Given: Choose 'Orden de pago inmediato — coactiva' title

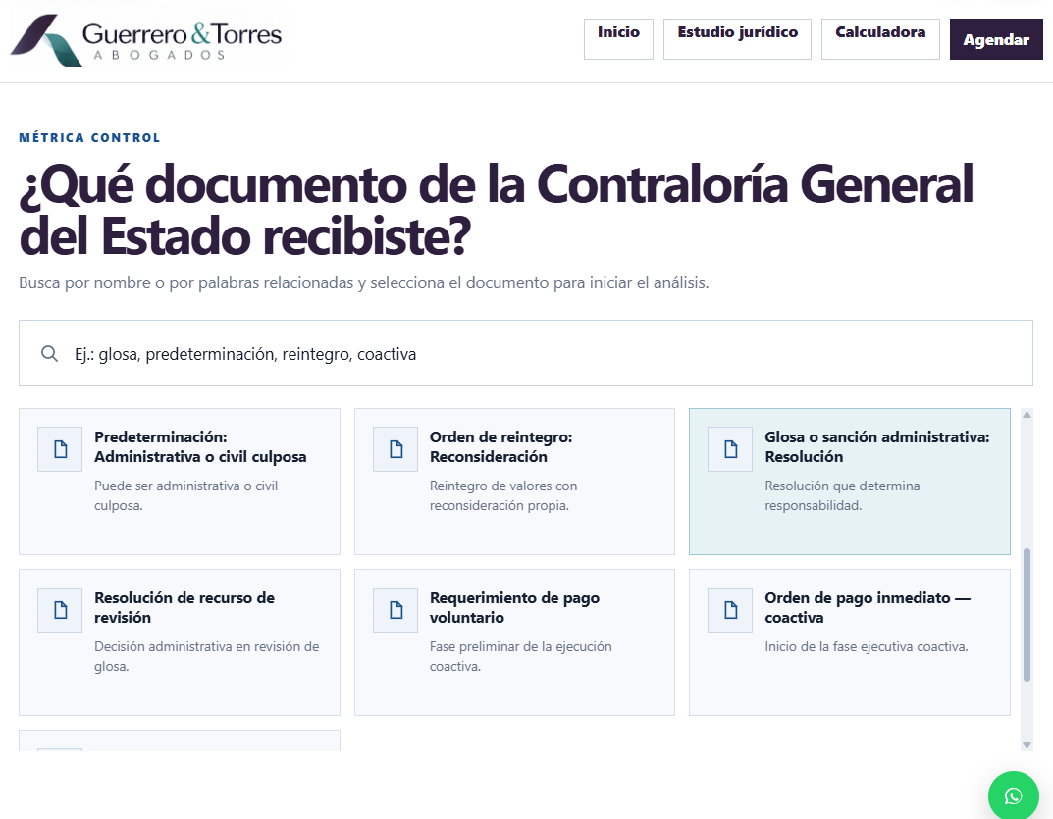Looking at the screenshot, I should click(x=868, y=608).
